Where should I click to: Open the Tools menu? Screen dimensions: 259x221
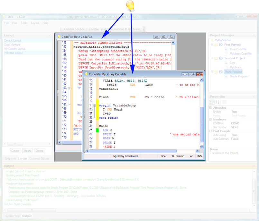(23, 23)
